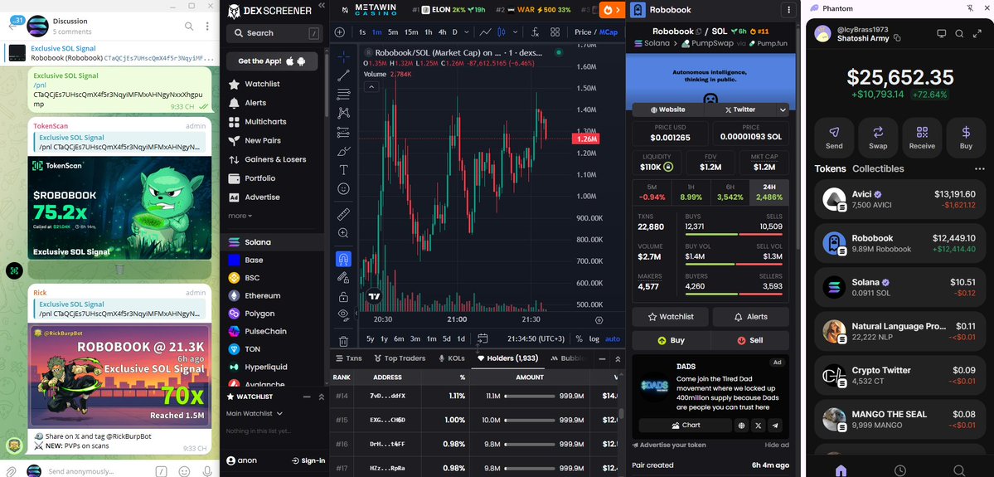
Task: Select the 5m timeframe
Action: [393, 32]
